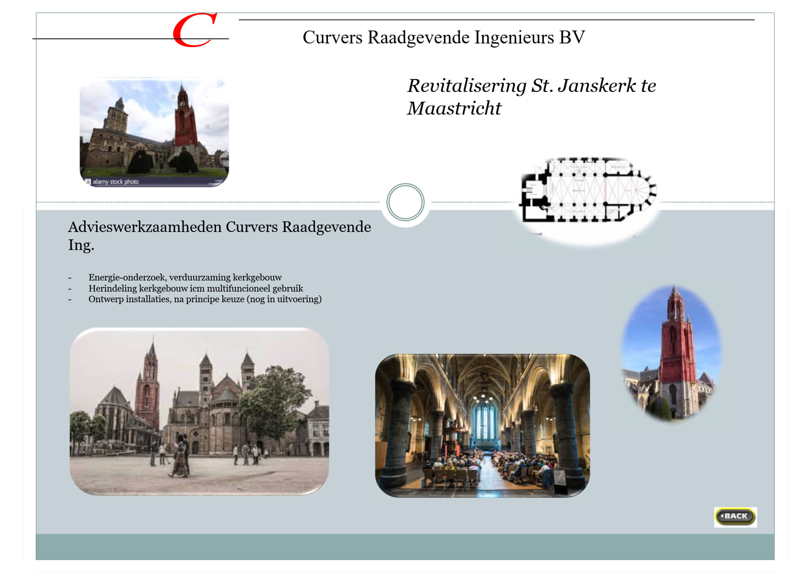Click the Advieswerkzaamheden Curvers Raadgevende subheading
811x573 pixels.
219,235
